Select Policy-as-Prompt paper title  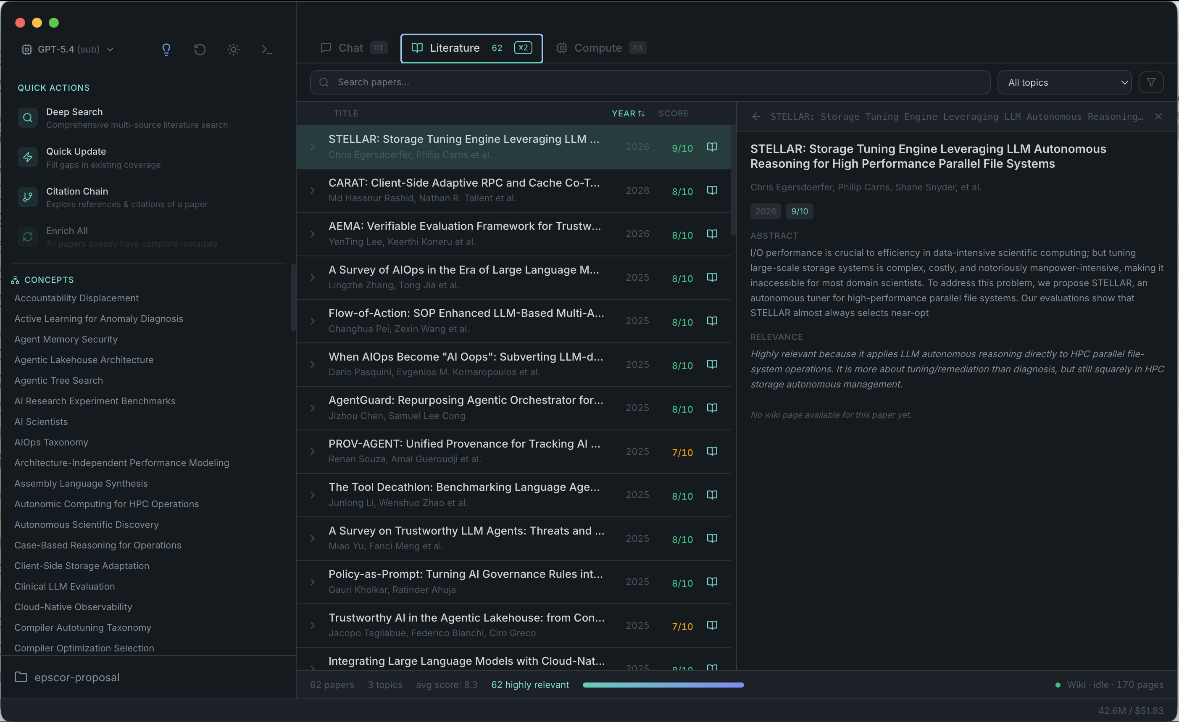click(466, 574)
